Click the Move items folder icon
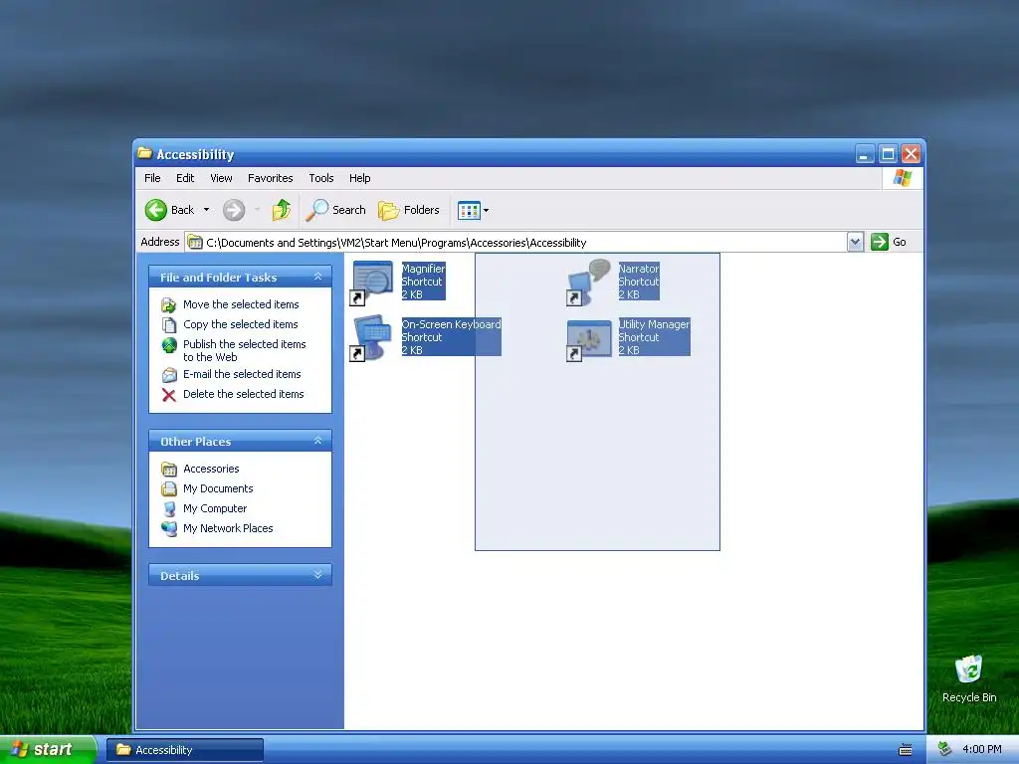 (169, 304)
